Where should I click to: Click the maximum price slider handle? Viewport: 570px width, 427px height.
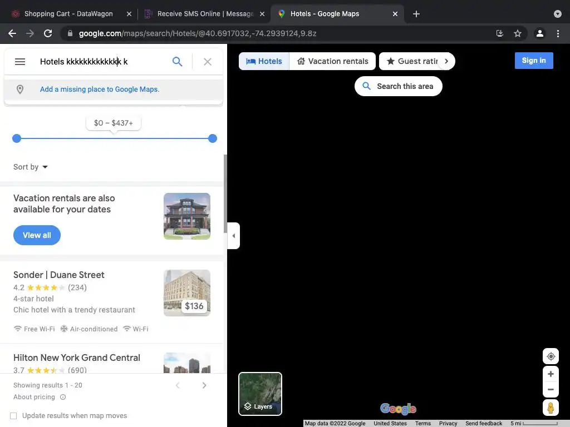[x=213, y=138]
